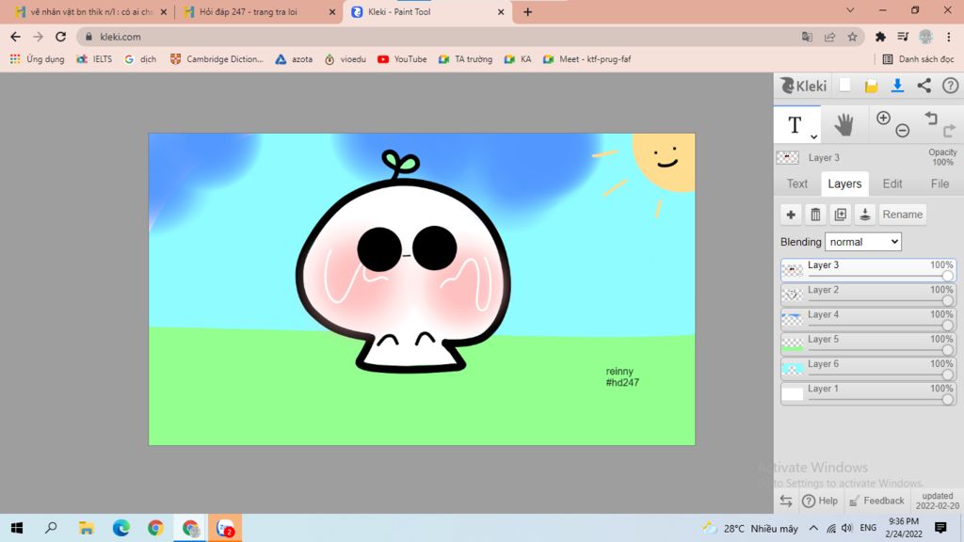Open Windows taskbar search
The width and height of the screenshot is (964, 542).
51,528
